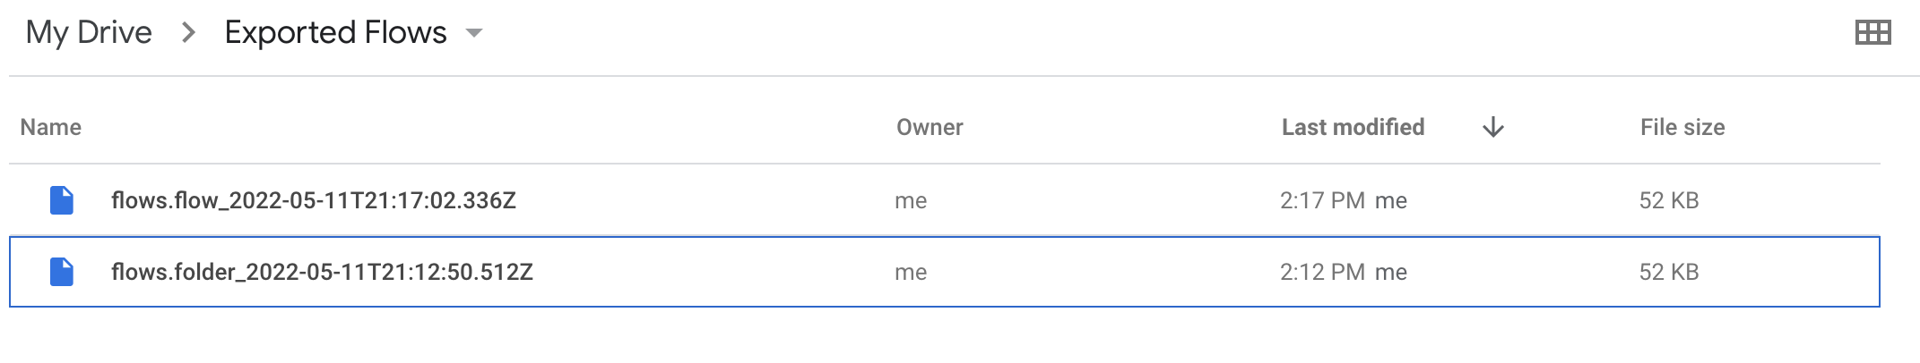
Task: Switch to grid layout view
Action: (1872, 33)
